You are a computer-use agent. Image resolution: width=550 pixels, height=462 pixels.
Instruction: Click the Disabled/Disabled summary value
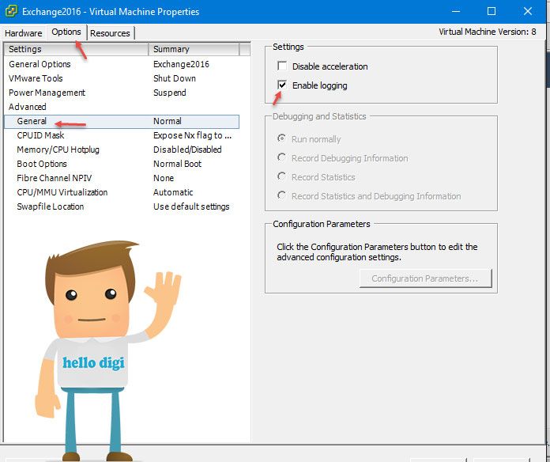(x=187, y=150)
